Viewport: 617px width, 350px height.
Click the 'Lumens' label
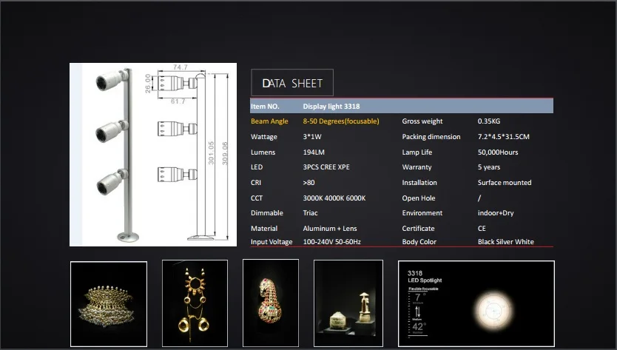(x=263, y=152)
